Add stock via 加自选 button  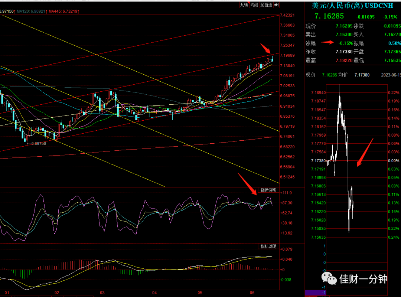[266, 5]
